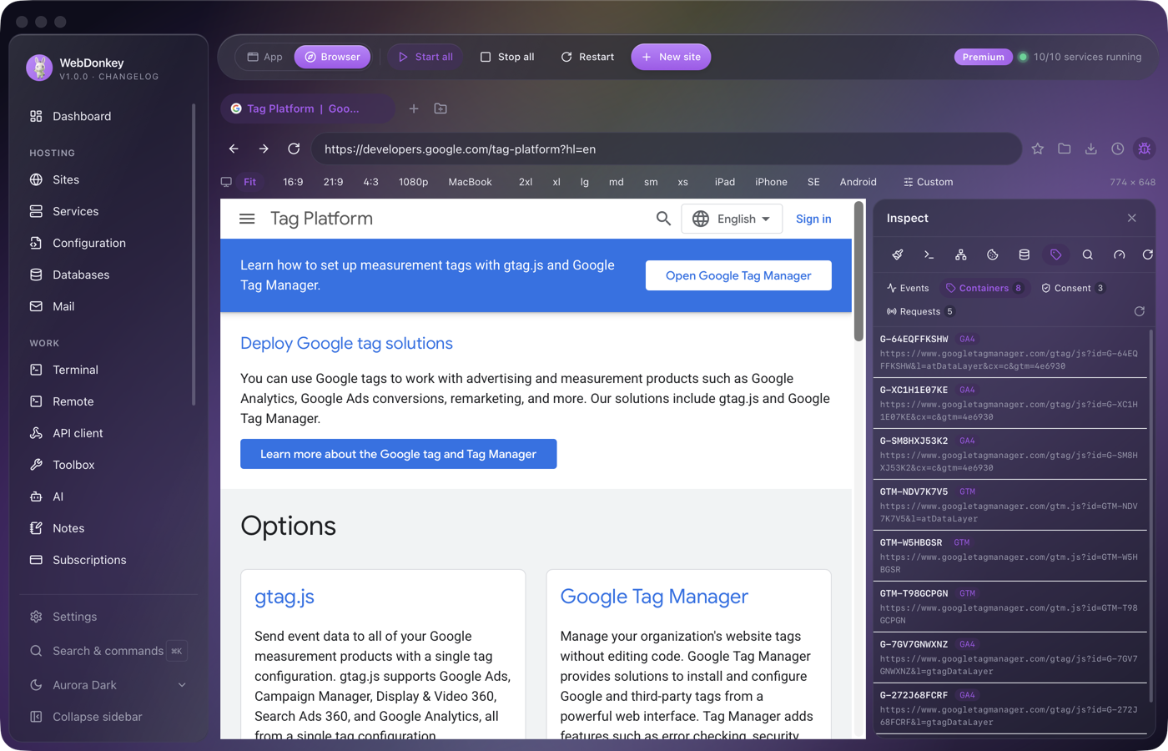Click Learn more about the Google tag
The width and height of the screenshot is (1168, 751).
click(x=398, y=454)
